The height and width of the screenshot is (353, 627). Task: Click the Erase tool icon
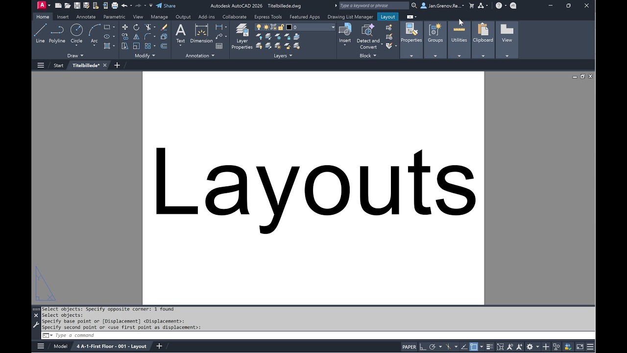[164, 27]
